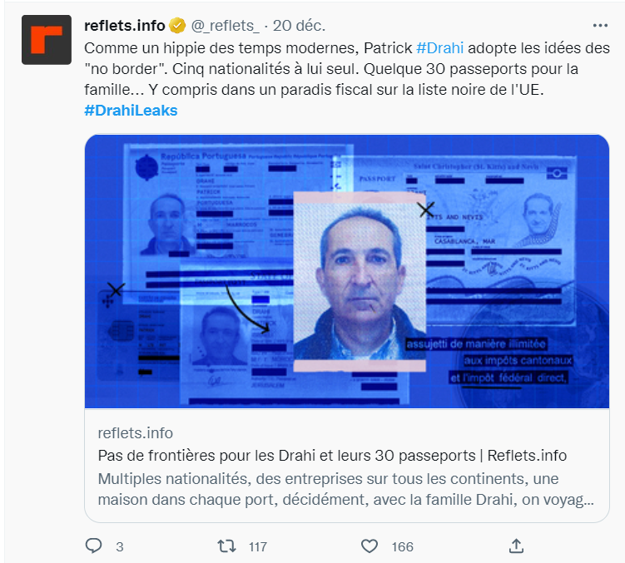
Task: Open the share tweet upload icon
Action: click(516, 546)
